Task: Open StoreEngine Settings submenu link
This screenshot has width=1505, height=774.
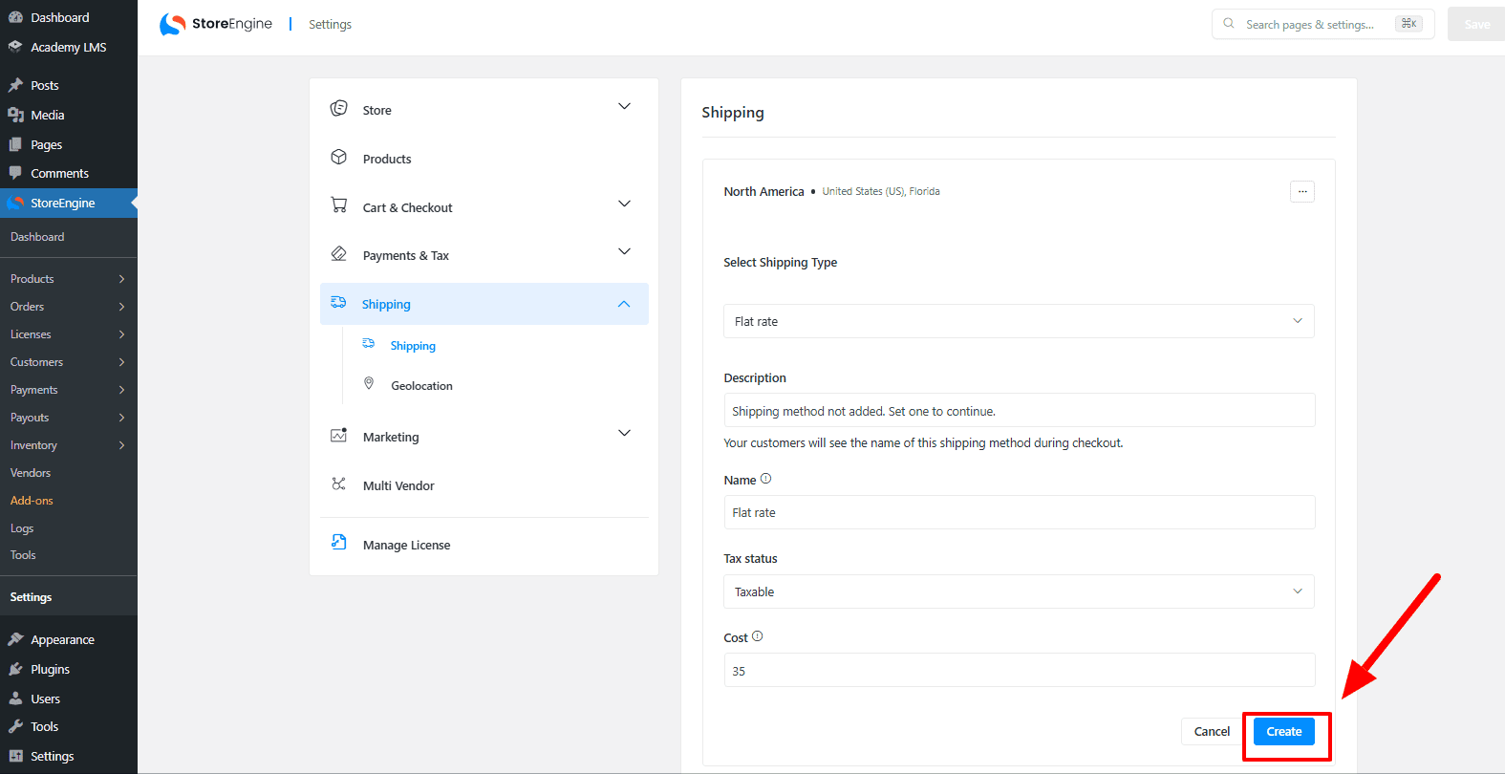Action: [31, 597]
